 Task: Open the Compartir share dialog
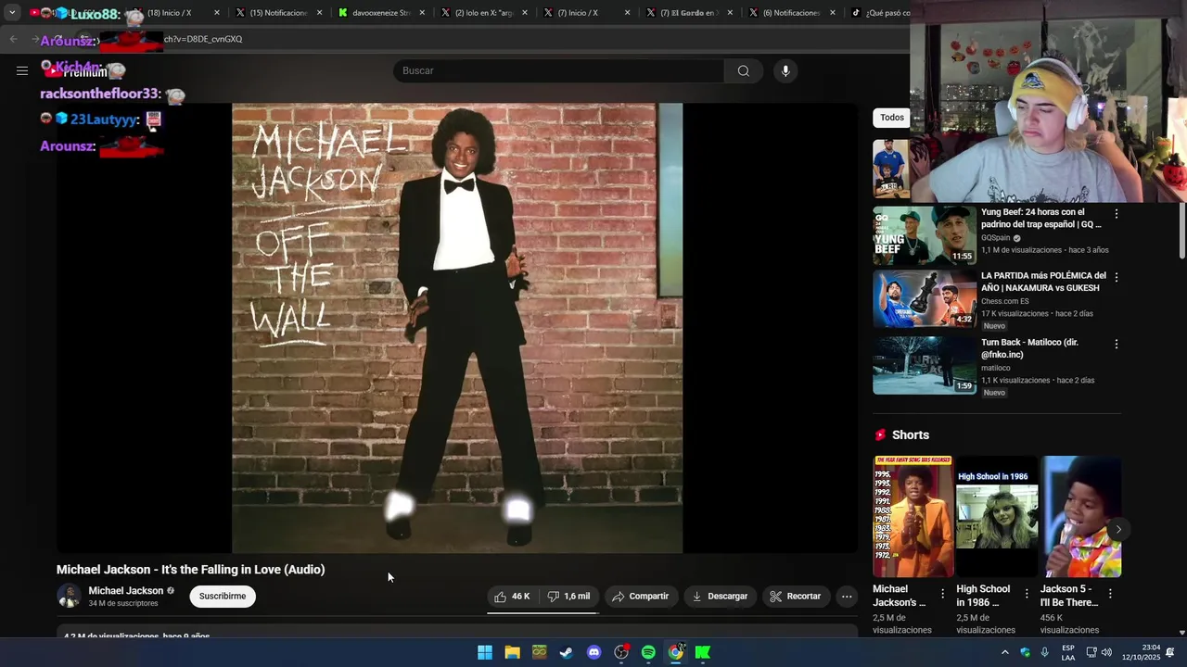coord(640,597)
